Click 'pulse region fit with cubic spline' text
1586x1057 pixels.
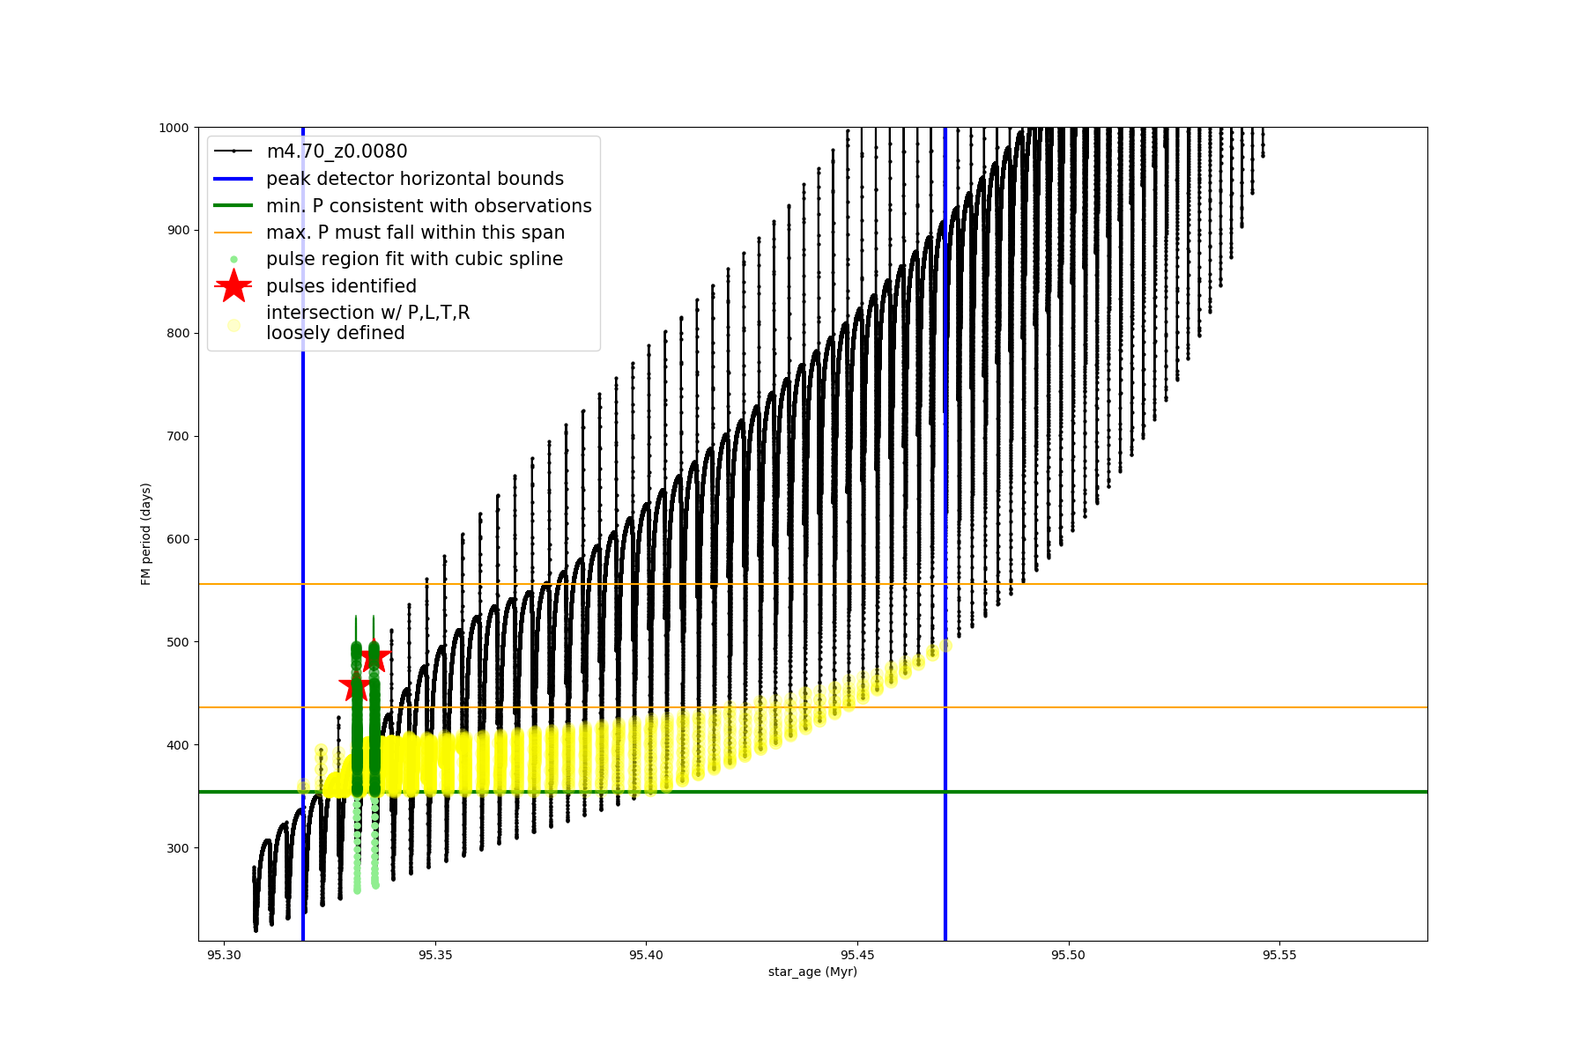click(x=414, y=259)
